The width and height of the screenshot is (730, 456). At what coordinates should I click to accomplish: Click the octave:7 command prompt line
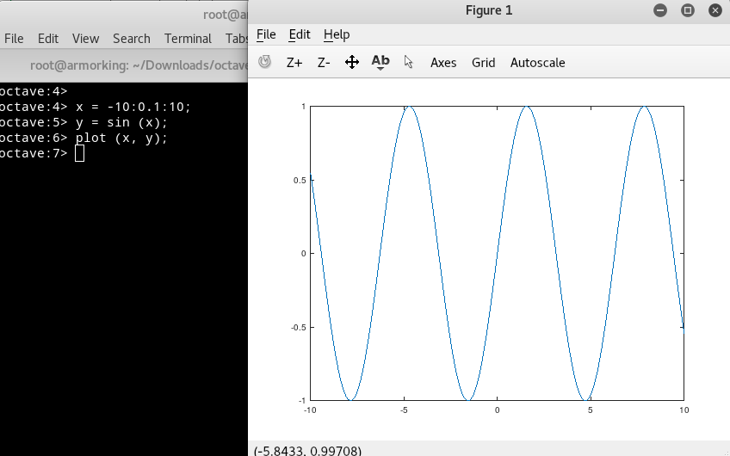[80, 153]
